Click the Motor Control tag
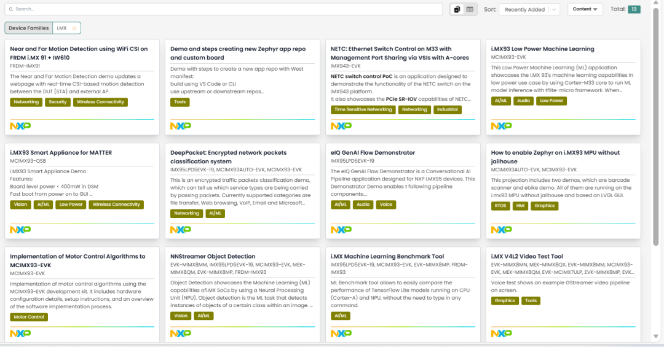This screenshot has width=664, height=347. point(28,317)
